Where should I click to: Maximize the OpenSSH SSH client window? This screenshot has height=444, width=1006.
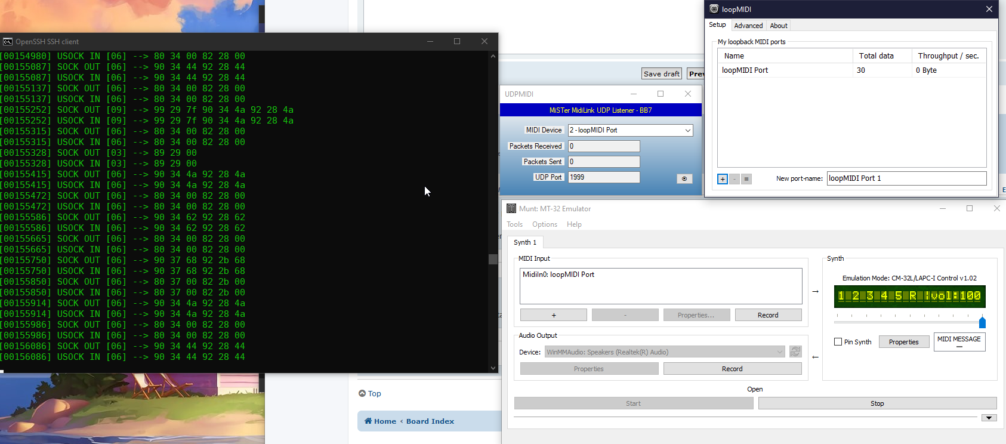click(457, 41)
